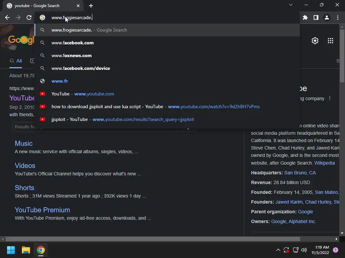Open the Wikipedia link in knowledge panel
Screen dimensions: 345x258
[x=324, y=163]
